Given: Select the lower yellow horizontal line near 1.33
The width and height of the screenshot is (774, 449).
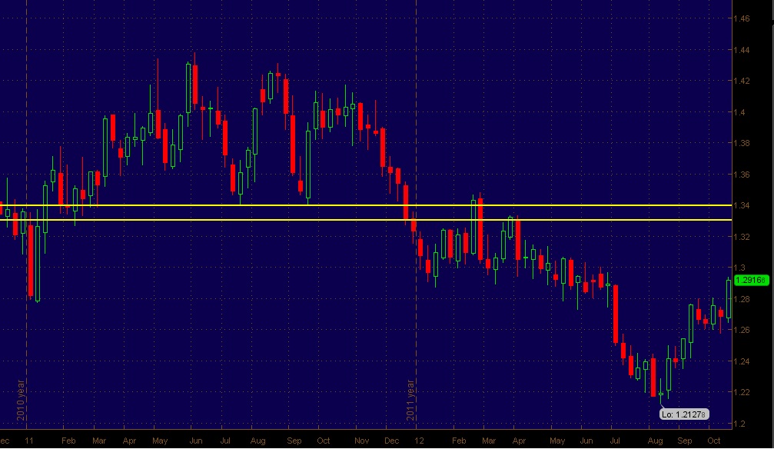Looking at the screenshot, I should coord(366,220).
